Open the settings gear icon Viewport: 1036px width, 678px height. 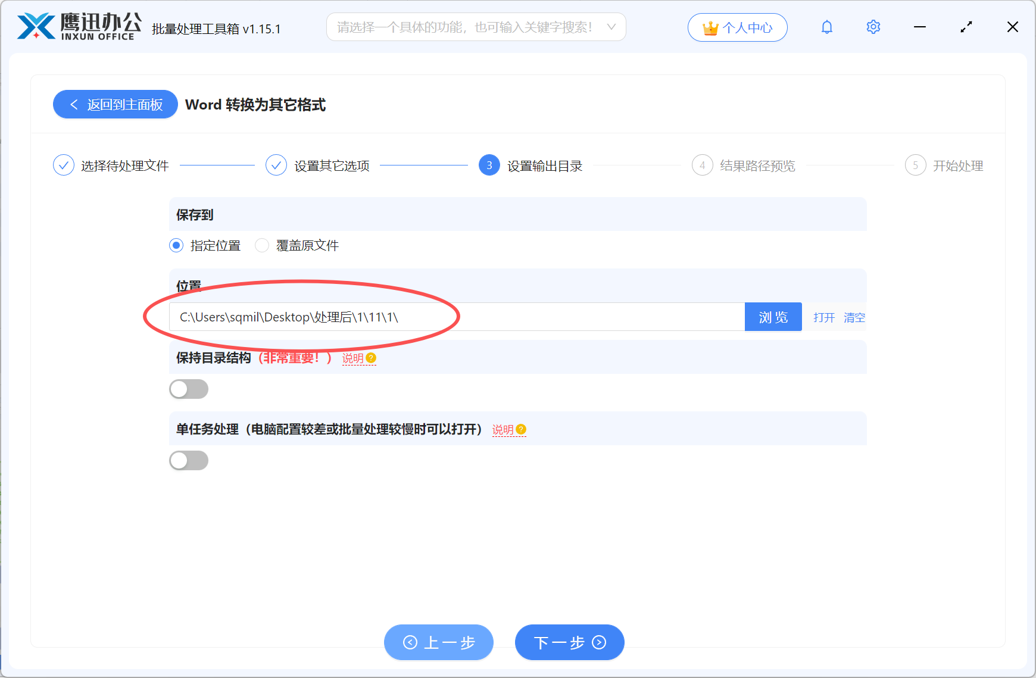pos(873,27)
